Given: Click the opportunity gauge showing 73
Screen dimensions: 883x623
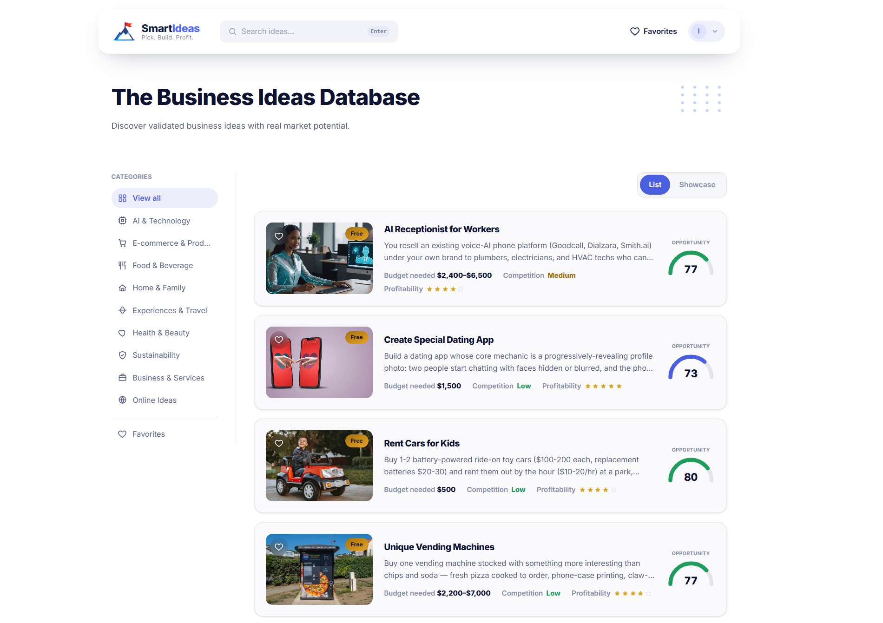Looking at the screenshot, I should (691, 367).
